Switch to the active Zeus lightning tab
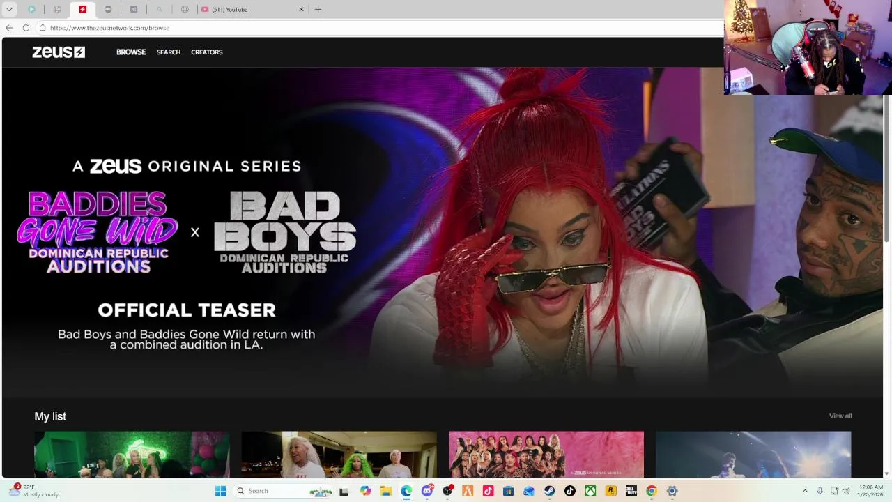 click(x=82, y=10)
